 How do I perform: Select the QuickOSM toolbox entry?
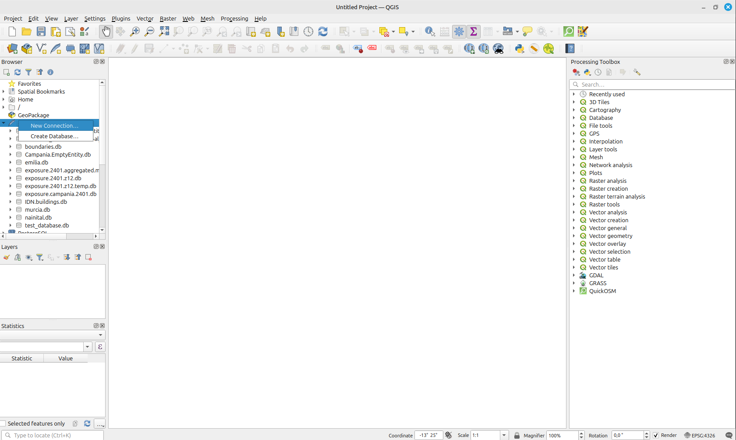coord(602,291)
